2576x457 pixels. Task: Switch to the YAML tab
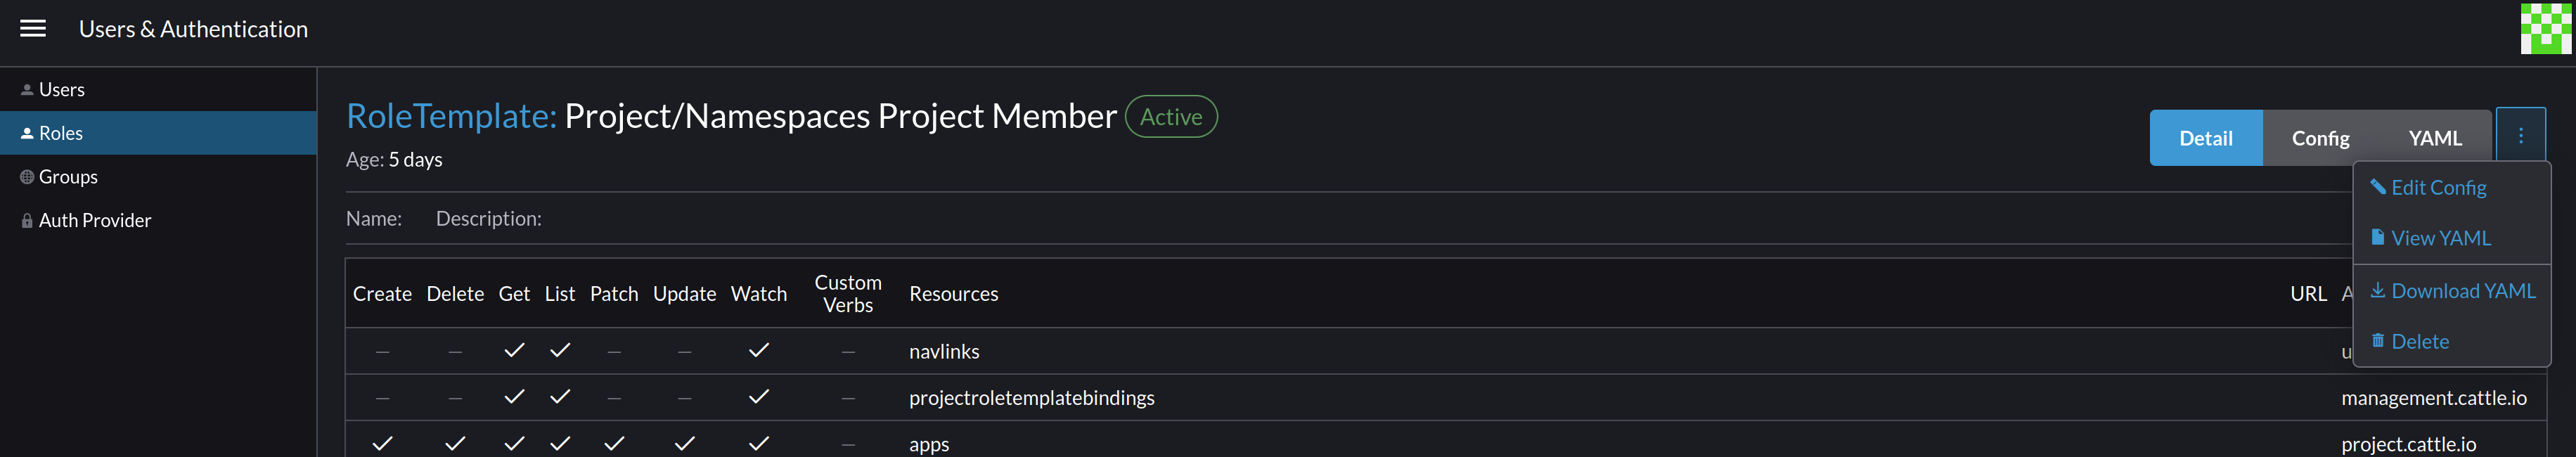[x=2435, y=138]
